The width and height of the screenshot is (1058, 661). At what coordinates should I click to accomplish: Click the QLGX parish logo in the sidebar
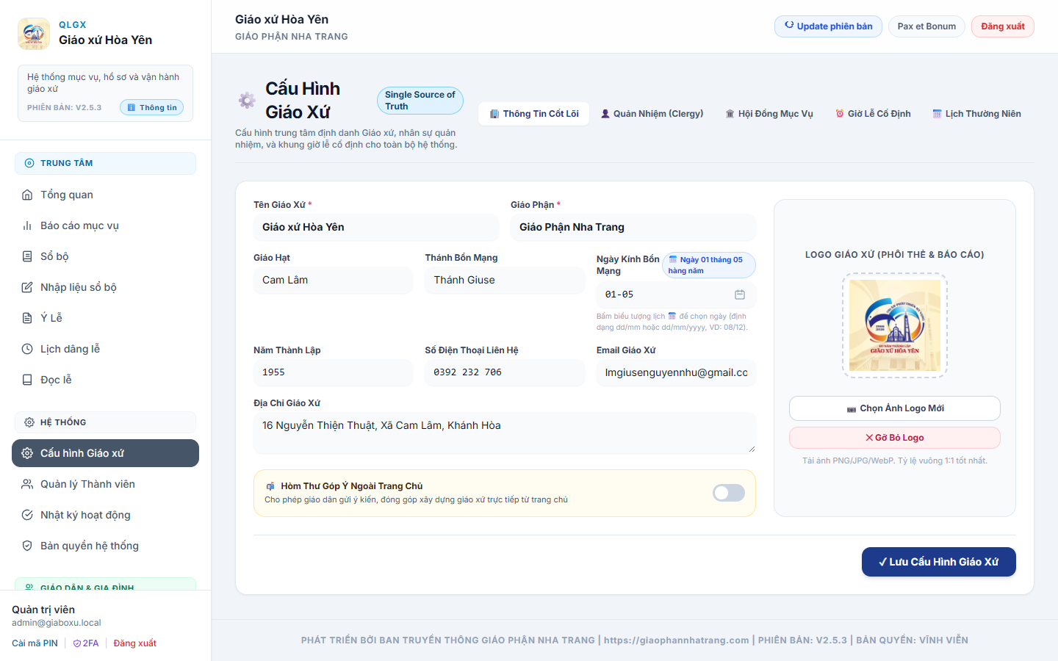(34, 34)
